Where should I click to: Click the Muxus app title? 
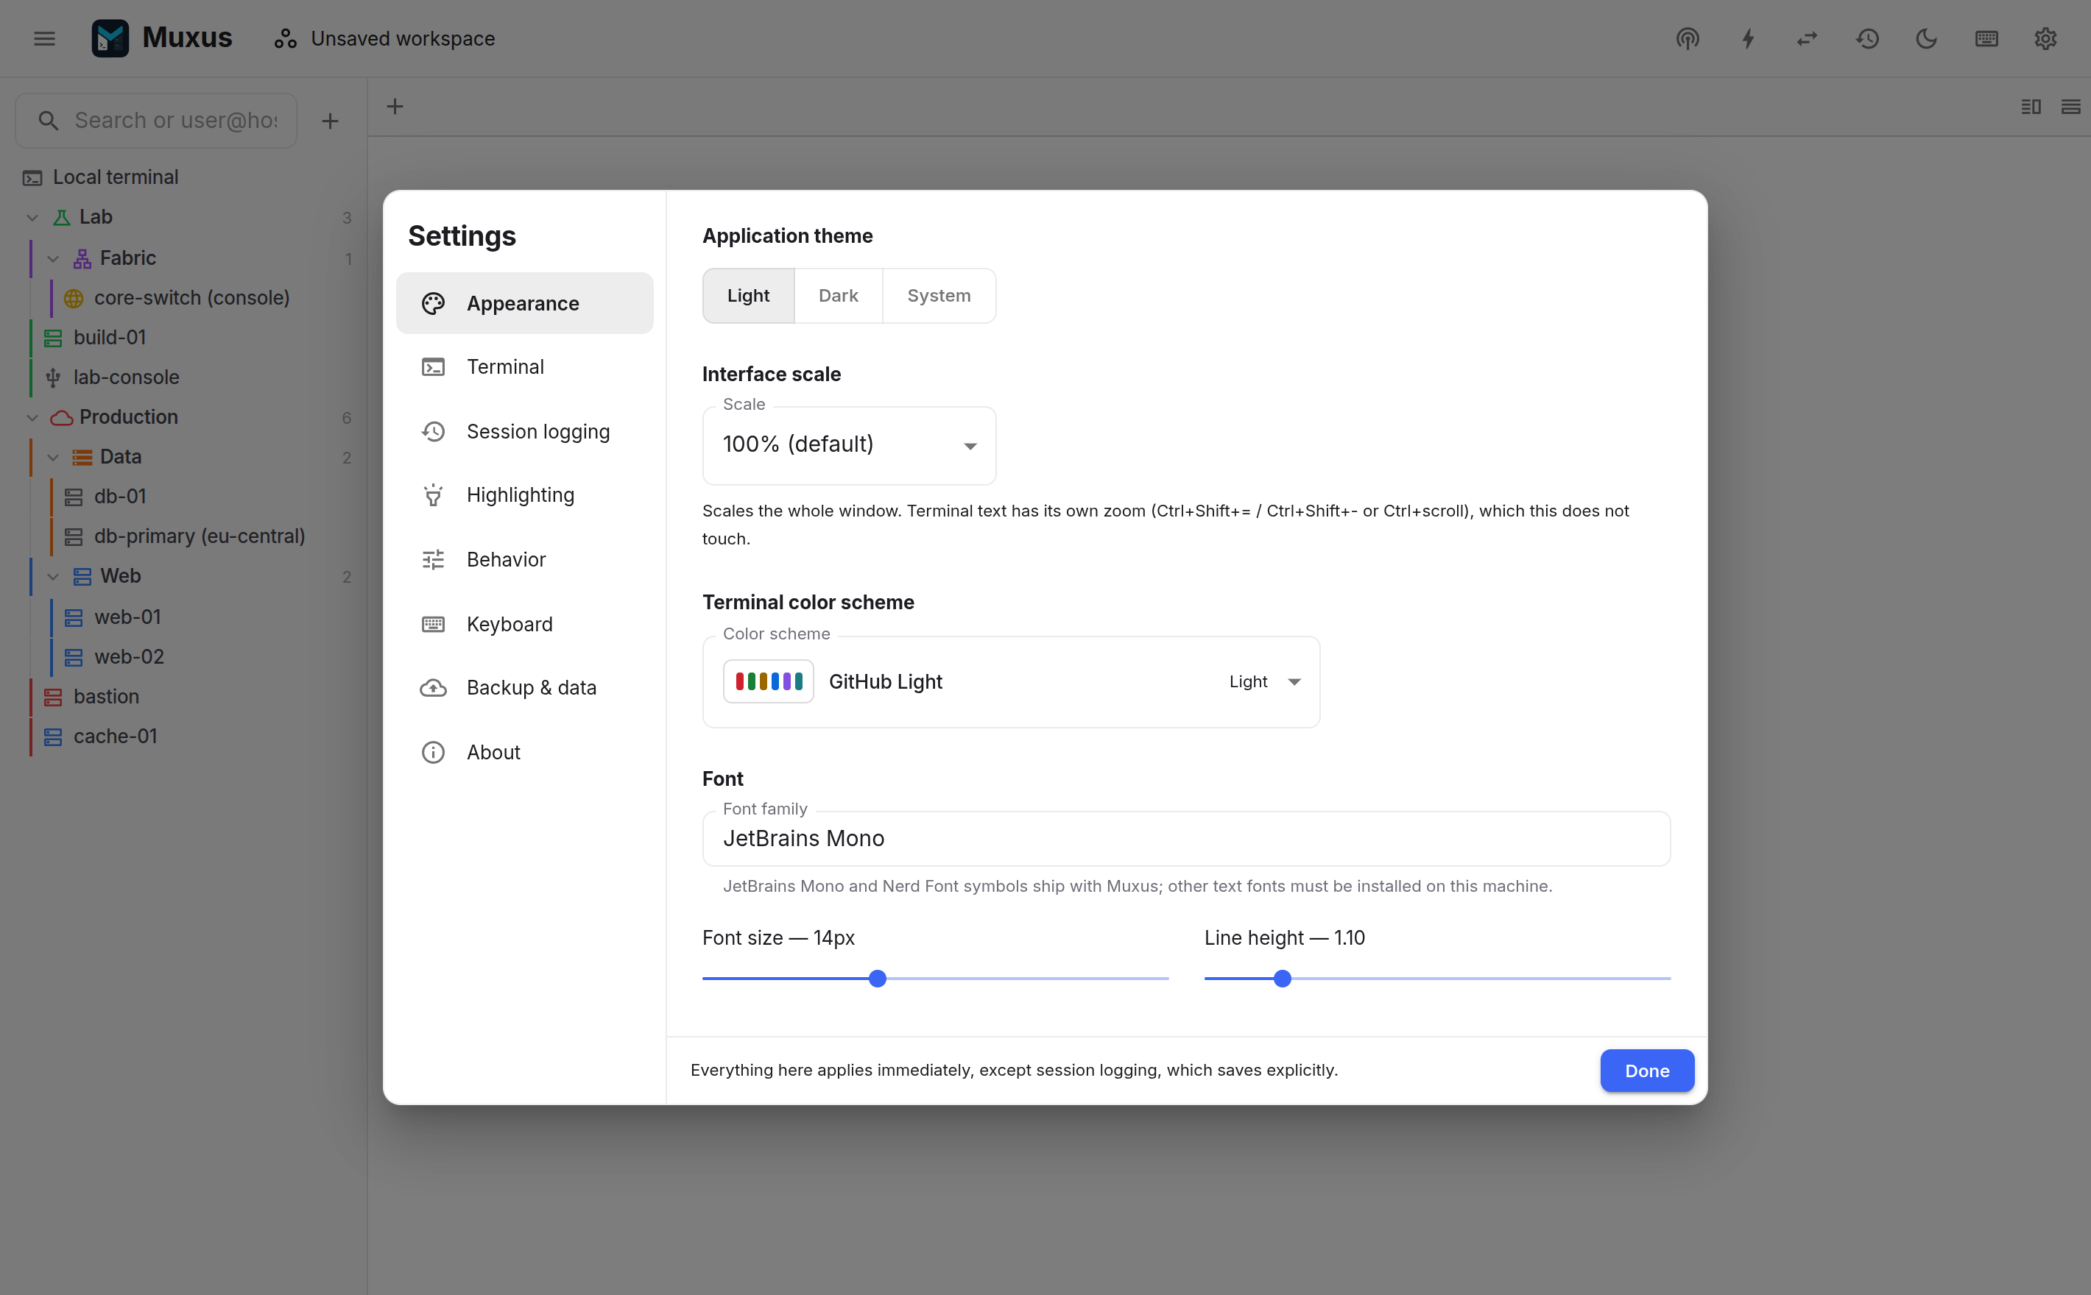[x=187, y=38]
